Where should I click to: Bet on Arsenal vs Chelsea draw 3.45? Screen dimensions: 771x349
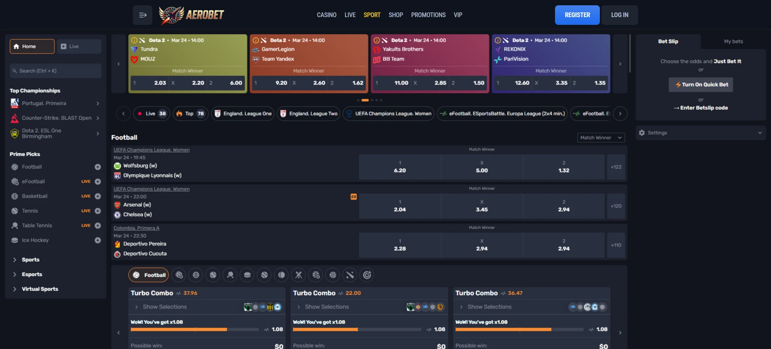(482, 206)
